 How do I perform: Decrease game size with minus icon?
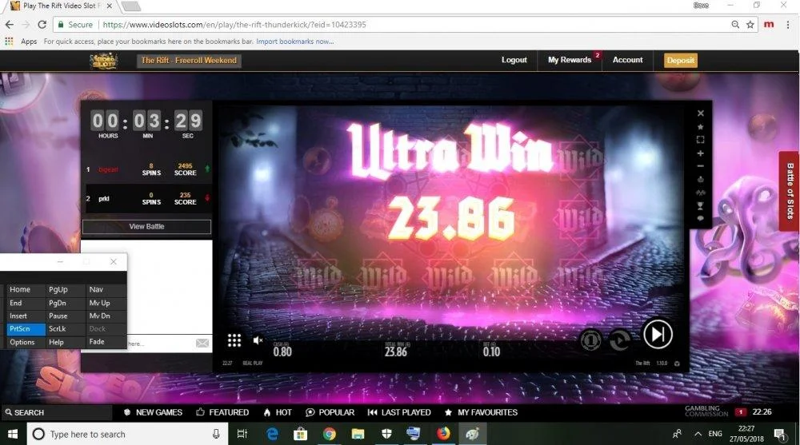[x=701, y=166]
